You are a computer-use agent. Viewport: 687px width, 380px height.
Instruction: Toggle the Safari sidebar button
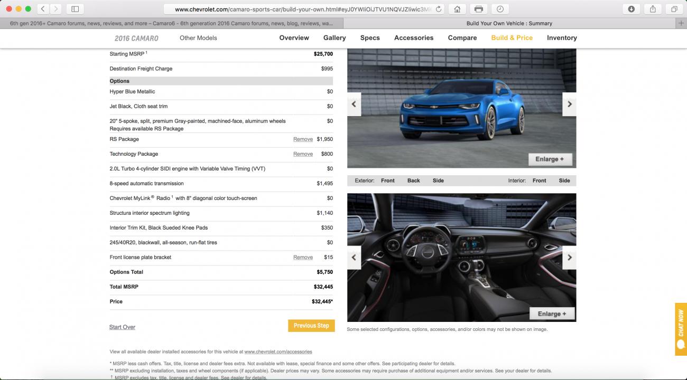click(75, 9)
